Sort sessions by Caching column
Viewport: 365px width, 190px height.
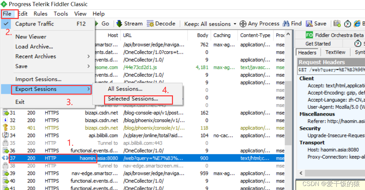coord(222,35)
